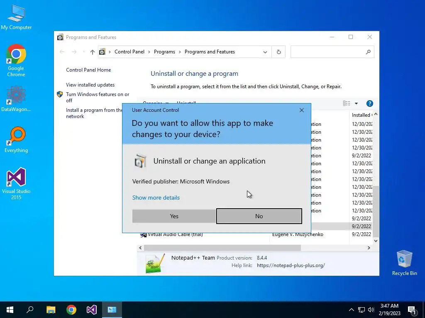Image resolution: width=425 pixels, height=318 pixels.
Task: Change the view layout icon
Action: point(347,103)
